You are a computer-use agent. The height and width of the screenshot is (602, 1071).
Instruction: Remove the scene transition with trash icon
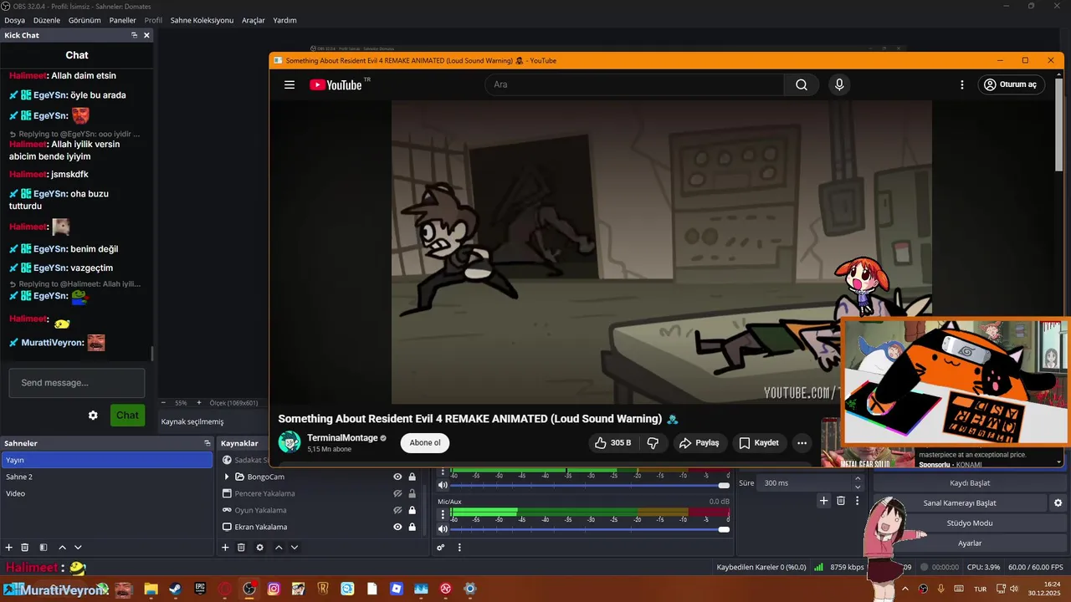(x=841, y=501)
